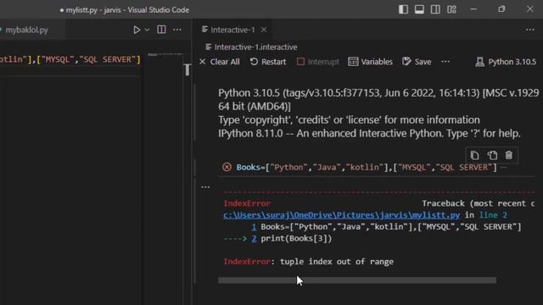
Task: Open the run options dropdown arrow
Action: click(147, 30)
